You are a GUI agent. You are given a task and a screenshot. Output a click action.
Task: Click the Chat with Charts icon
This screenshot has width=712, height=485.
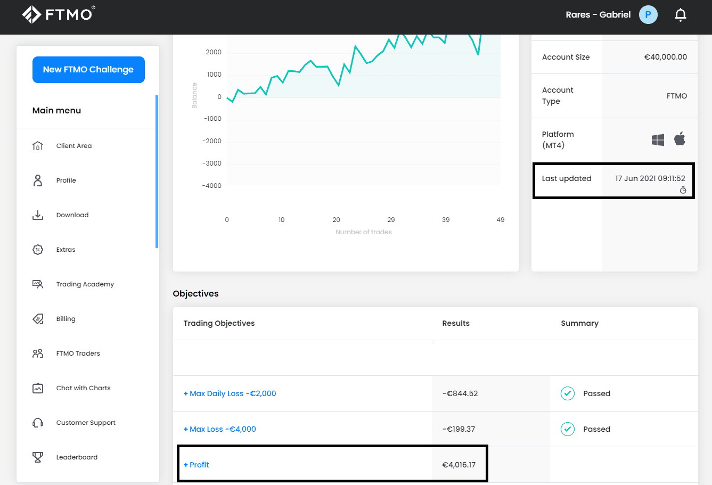(x=38, y=388)
